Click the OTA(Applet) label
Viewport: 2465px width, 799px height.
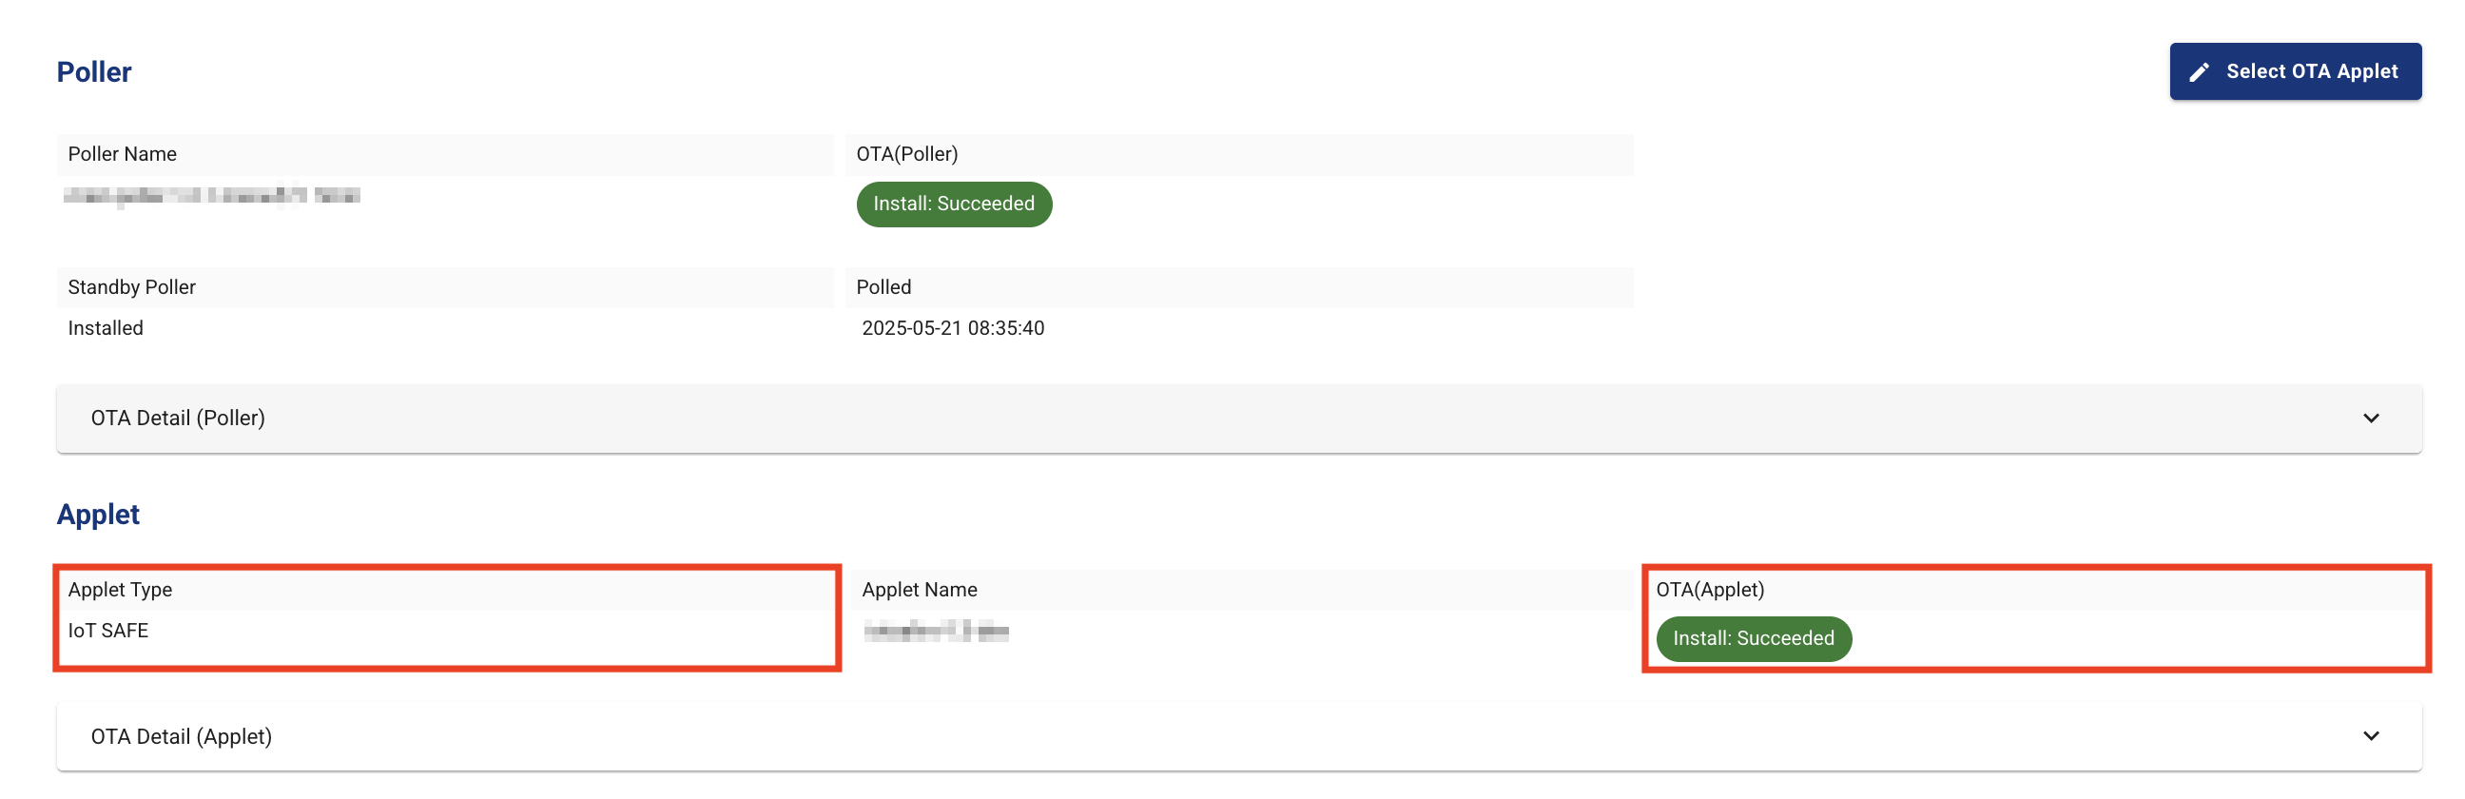[1710, 590]
